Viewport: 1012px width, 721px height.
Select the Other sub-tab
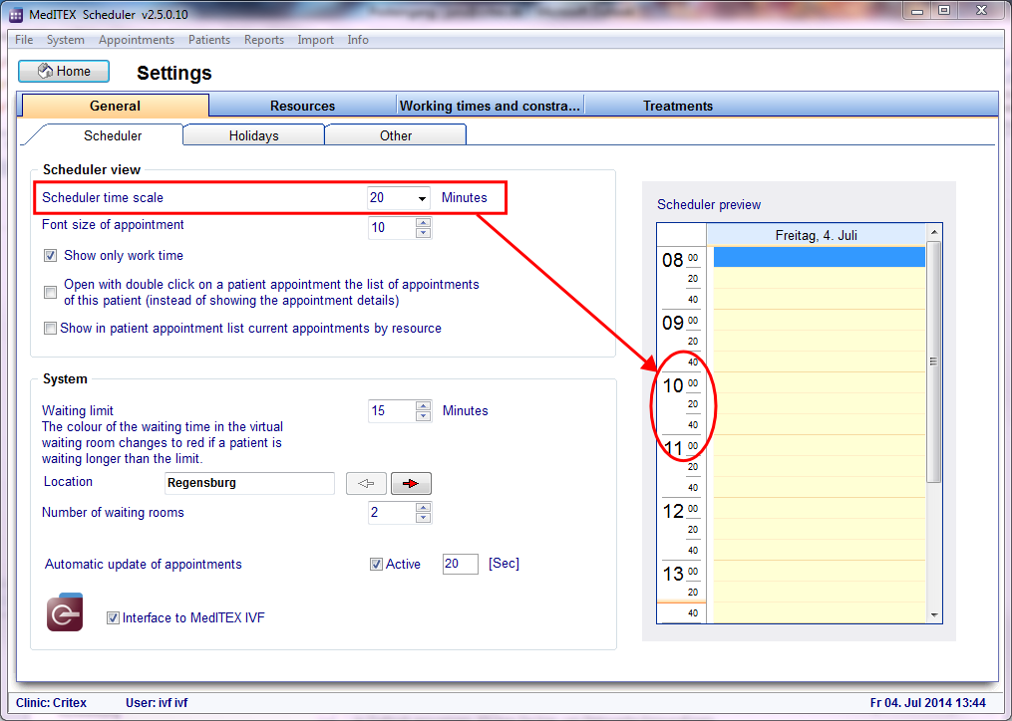coord(396,135)
